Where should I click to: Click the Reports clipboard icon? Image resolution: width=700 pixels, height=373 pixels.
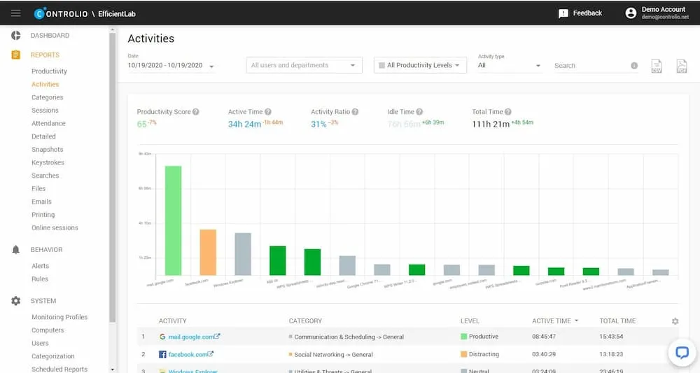click(x=16, y=55)
